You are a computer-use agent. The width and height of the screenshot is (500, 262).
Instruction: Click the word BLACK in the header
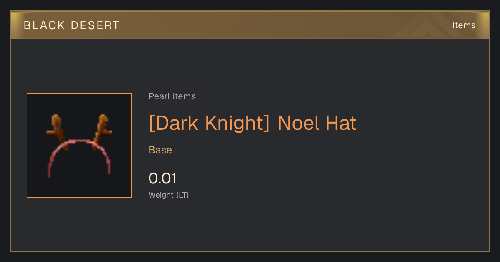[x=44, y=25]
